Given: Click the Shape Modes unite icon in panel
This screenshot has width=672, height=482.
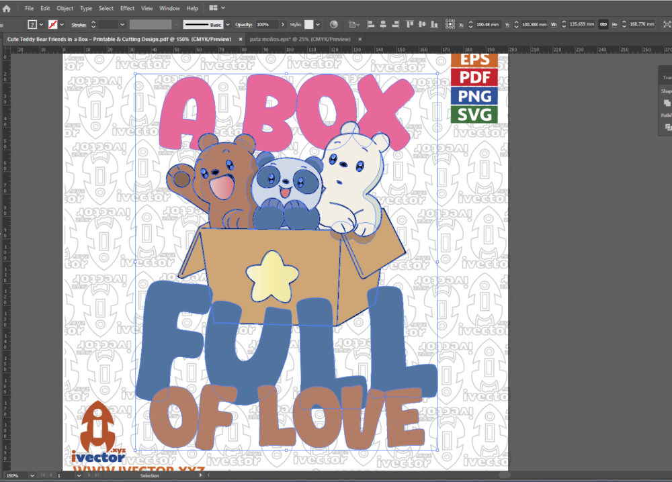Looking at the screenshot, I should 667,103.
